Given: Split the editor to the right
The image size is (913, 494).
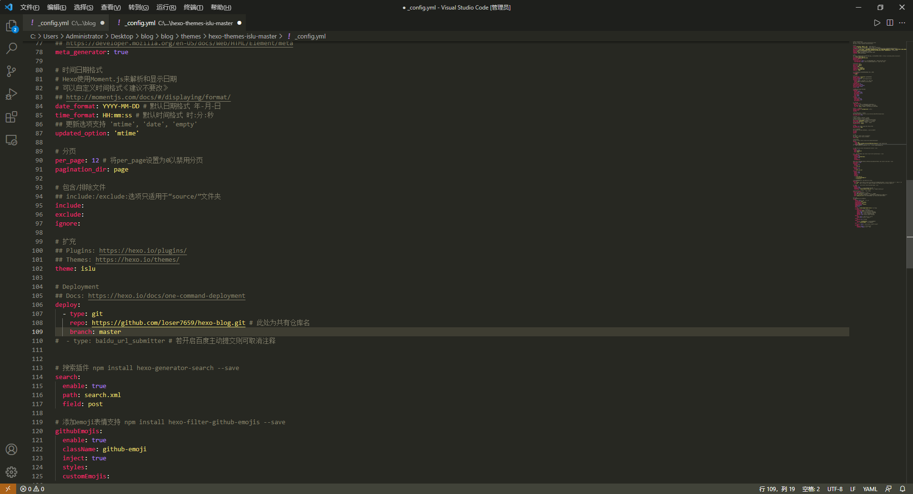Looking at the screenshot, I should pyautogui.click(x=890, y=23).
